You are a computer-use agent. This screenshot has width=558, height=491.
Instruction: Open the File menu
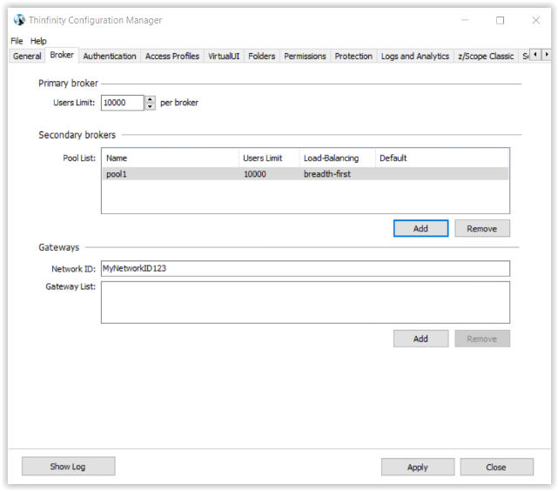[17, 41]
